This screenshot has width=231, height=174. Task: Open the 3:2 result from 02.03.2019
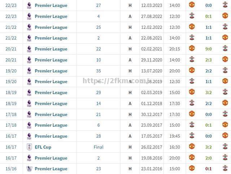point(208,92)
